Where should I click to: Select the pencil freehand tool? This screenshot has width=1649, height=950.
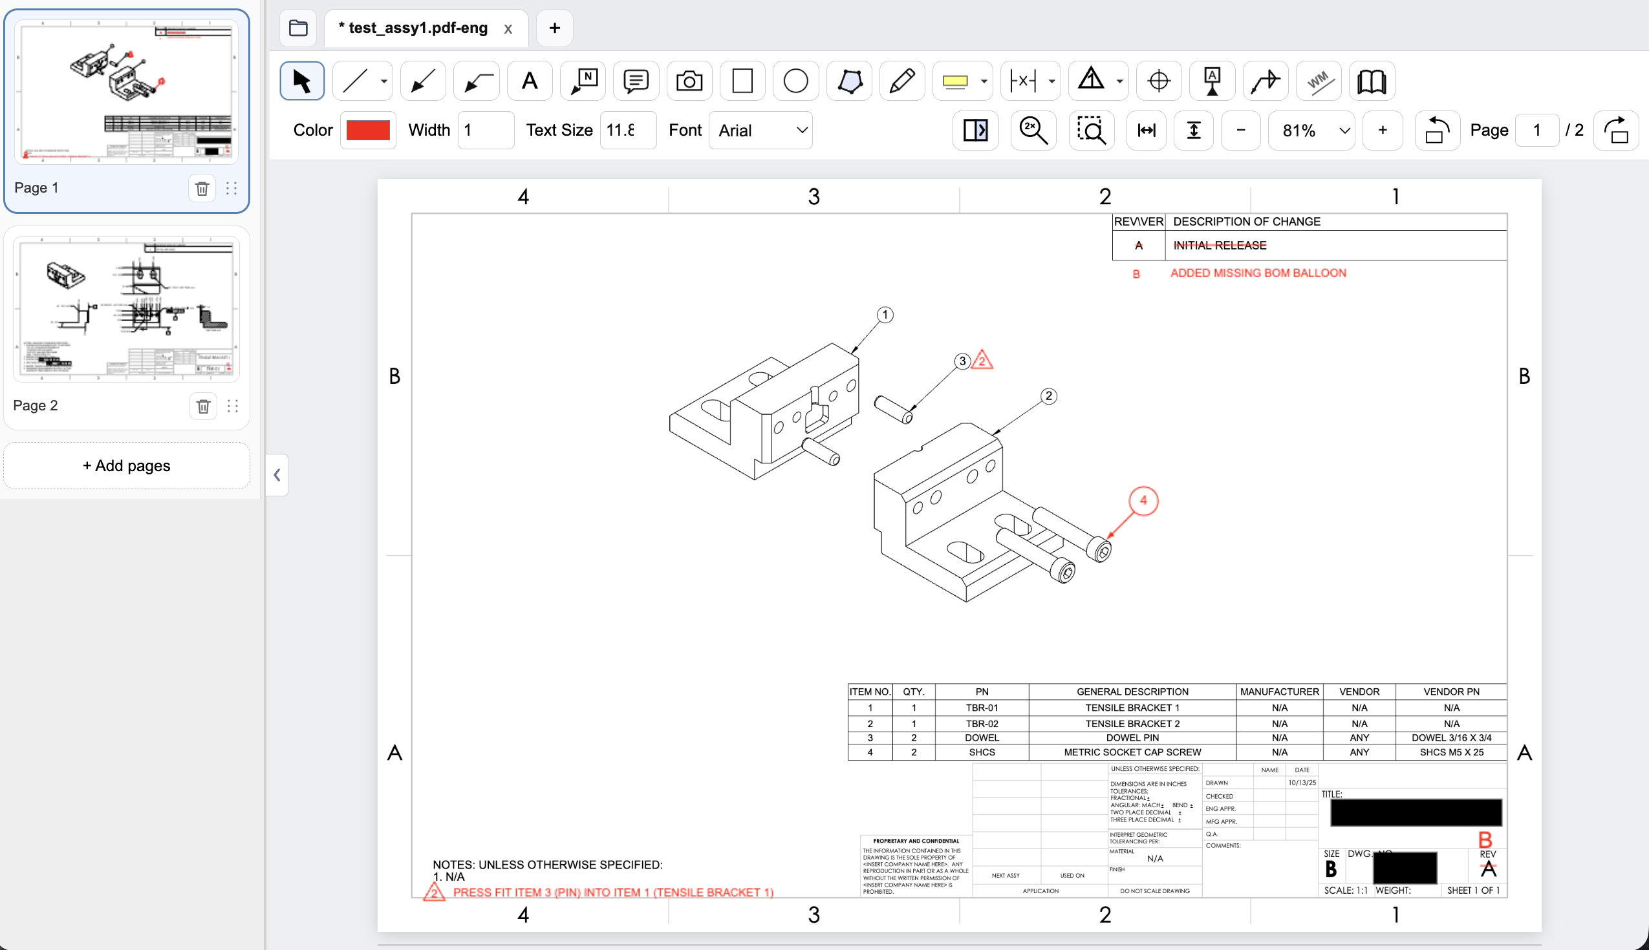point(902,81)
